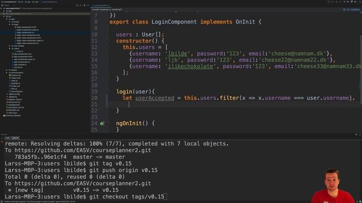This screenshot has width=362, height=203.
Task: Close the current terminal session
Action: tap(2, 142)
